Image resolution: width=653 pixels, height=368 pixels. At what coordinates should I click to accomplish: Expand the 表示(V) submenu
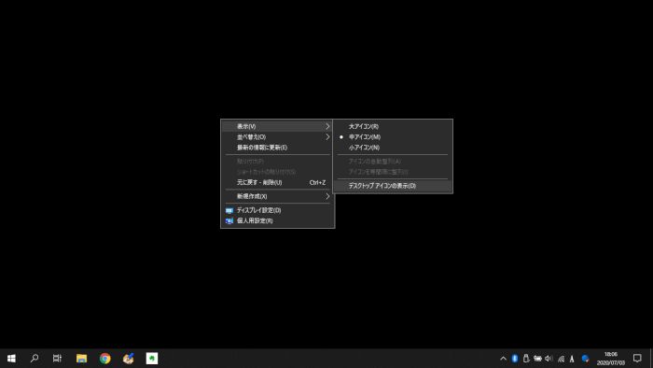(277, 126)
